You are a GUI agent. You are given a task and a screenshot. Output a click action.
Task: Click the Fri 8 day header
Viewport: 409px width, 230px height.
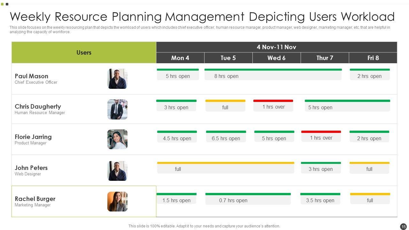(373, 58)
